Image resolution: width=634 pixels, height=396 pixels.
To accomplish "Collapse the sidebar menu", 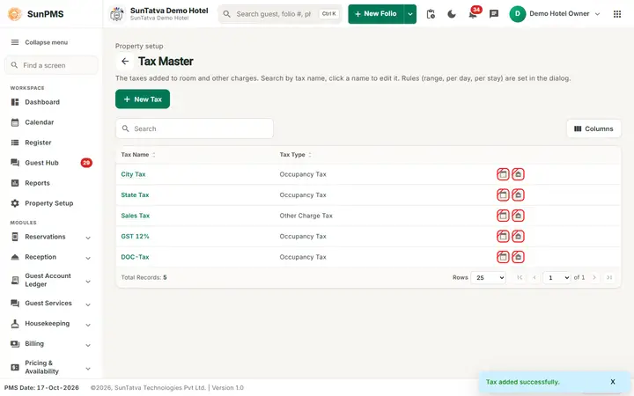I will point(40,42).
